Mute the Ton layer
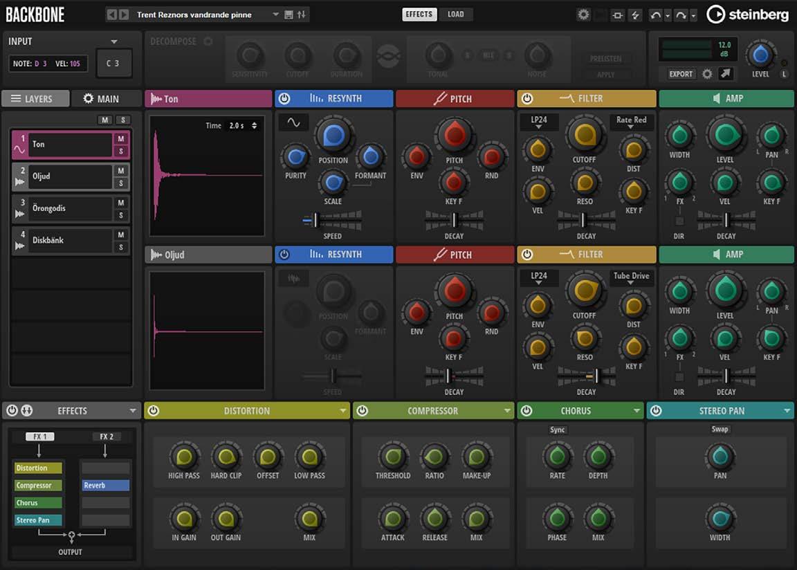The image size is (797, 570). tap(121, 138)
